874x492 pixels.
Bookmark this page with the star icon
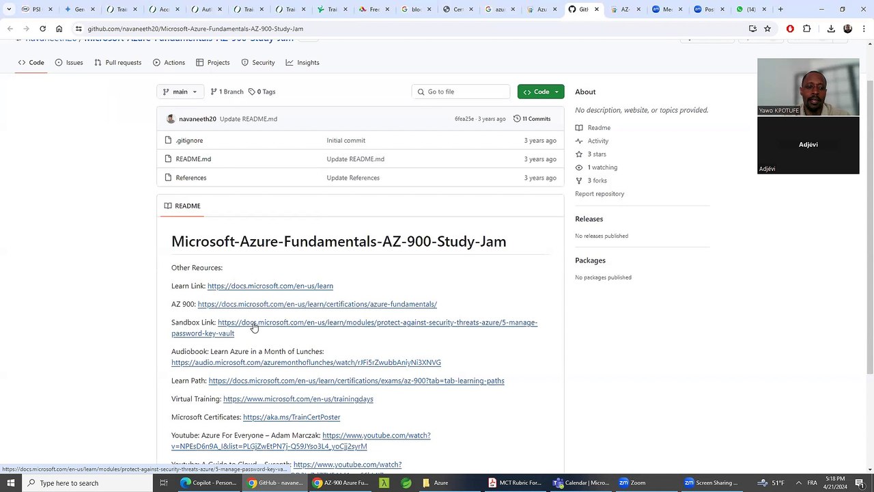pos(767,29)
